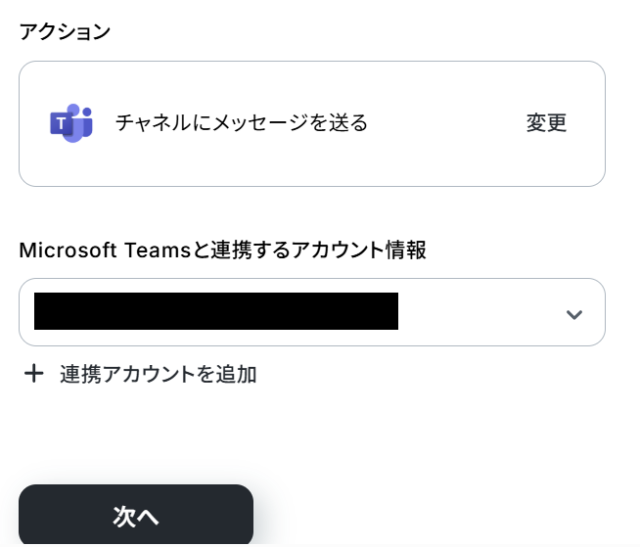This screenshot has height=547, width=640.
Task: Click 変更 to change the action
Action: 546,123
